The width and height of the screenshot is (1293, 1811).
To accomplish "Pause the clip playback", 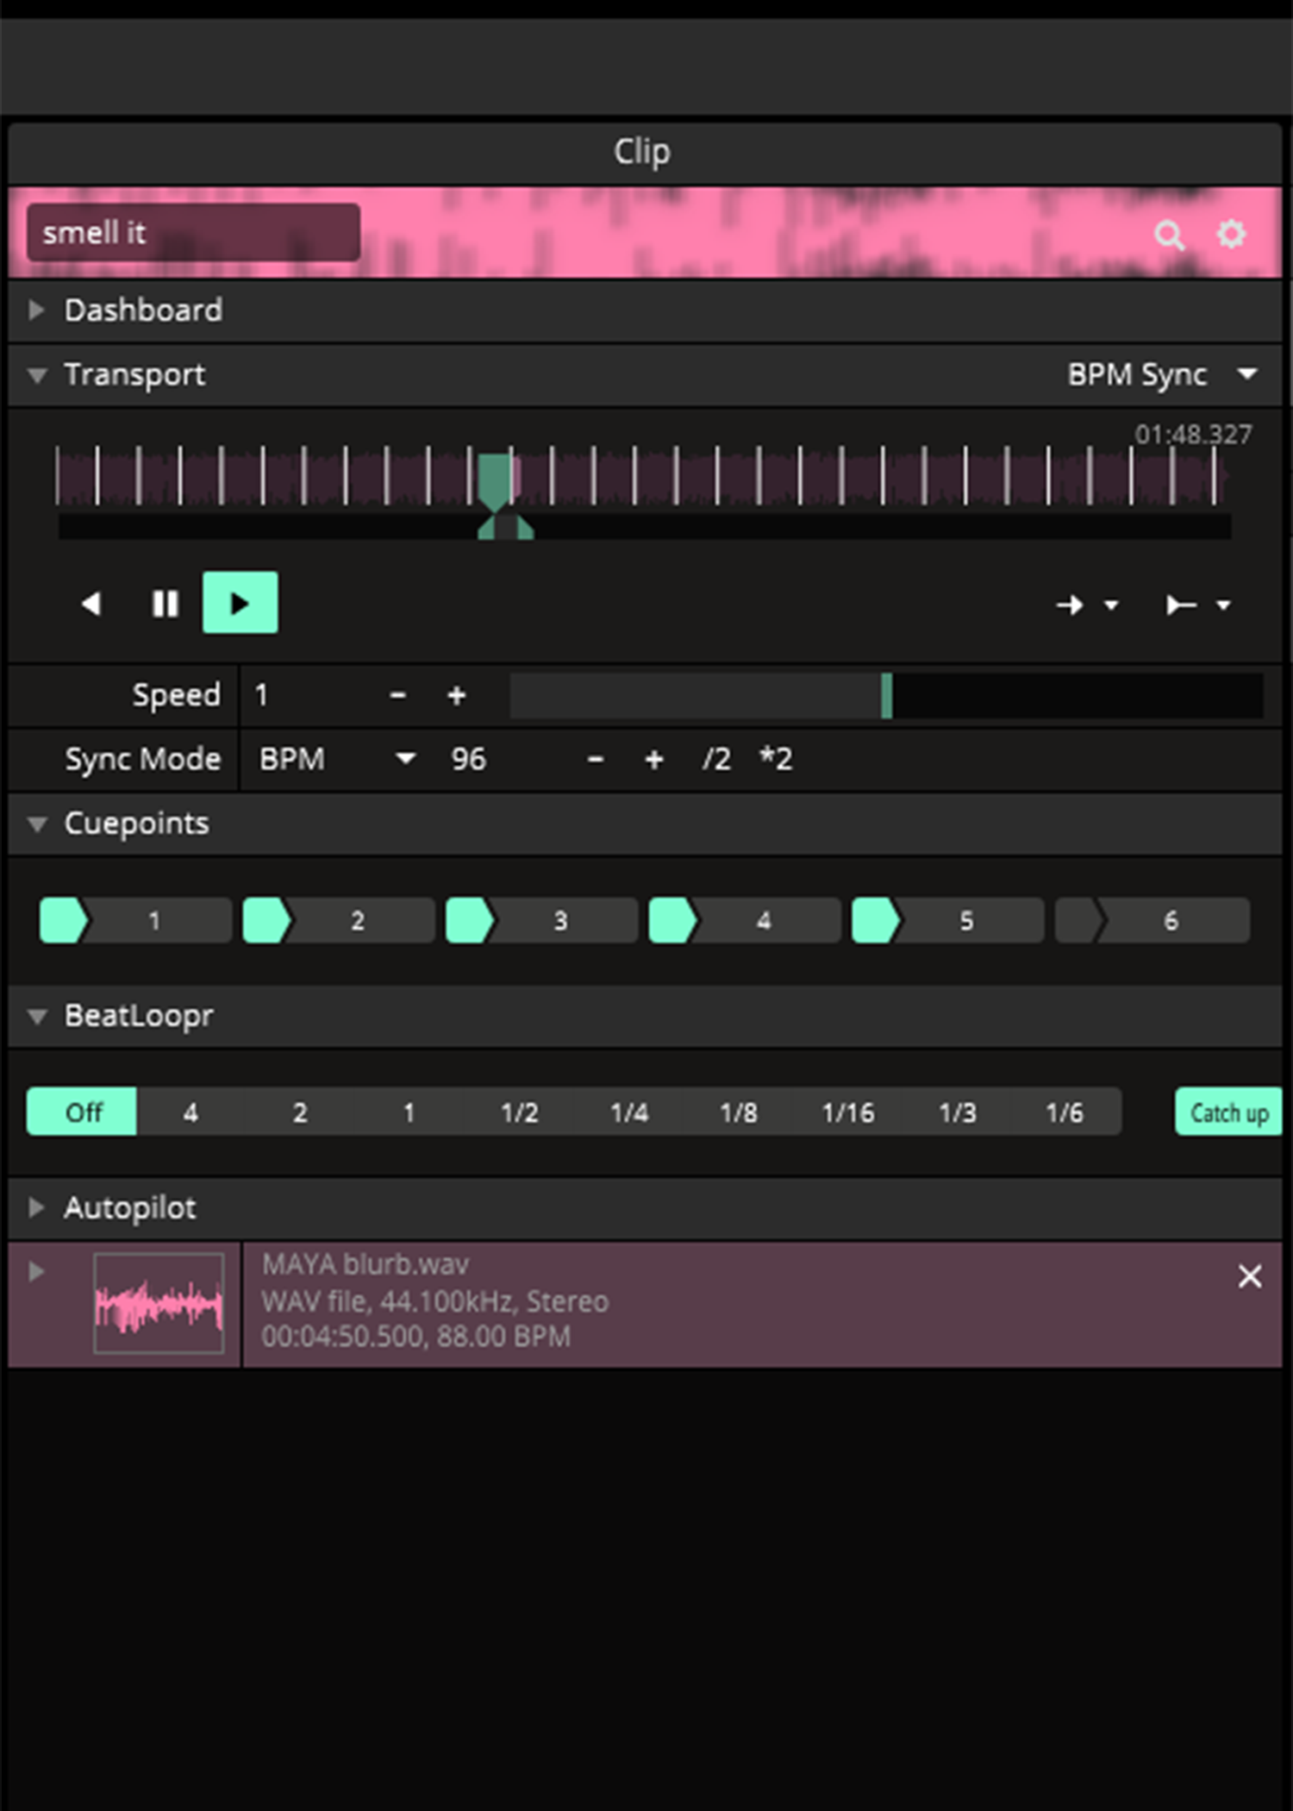I will coord(165,604).
